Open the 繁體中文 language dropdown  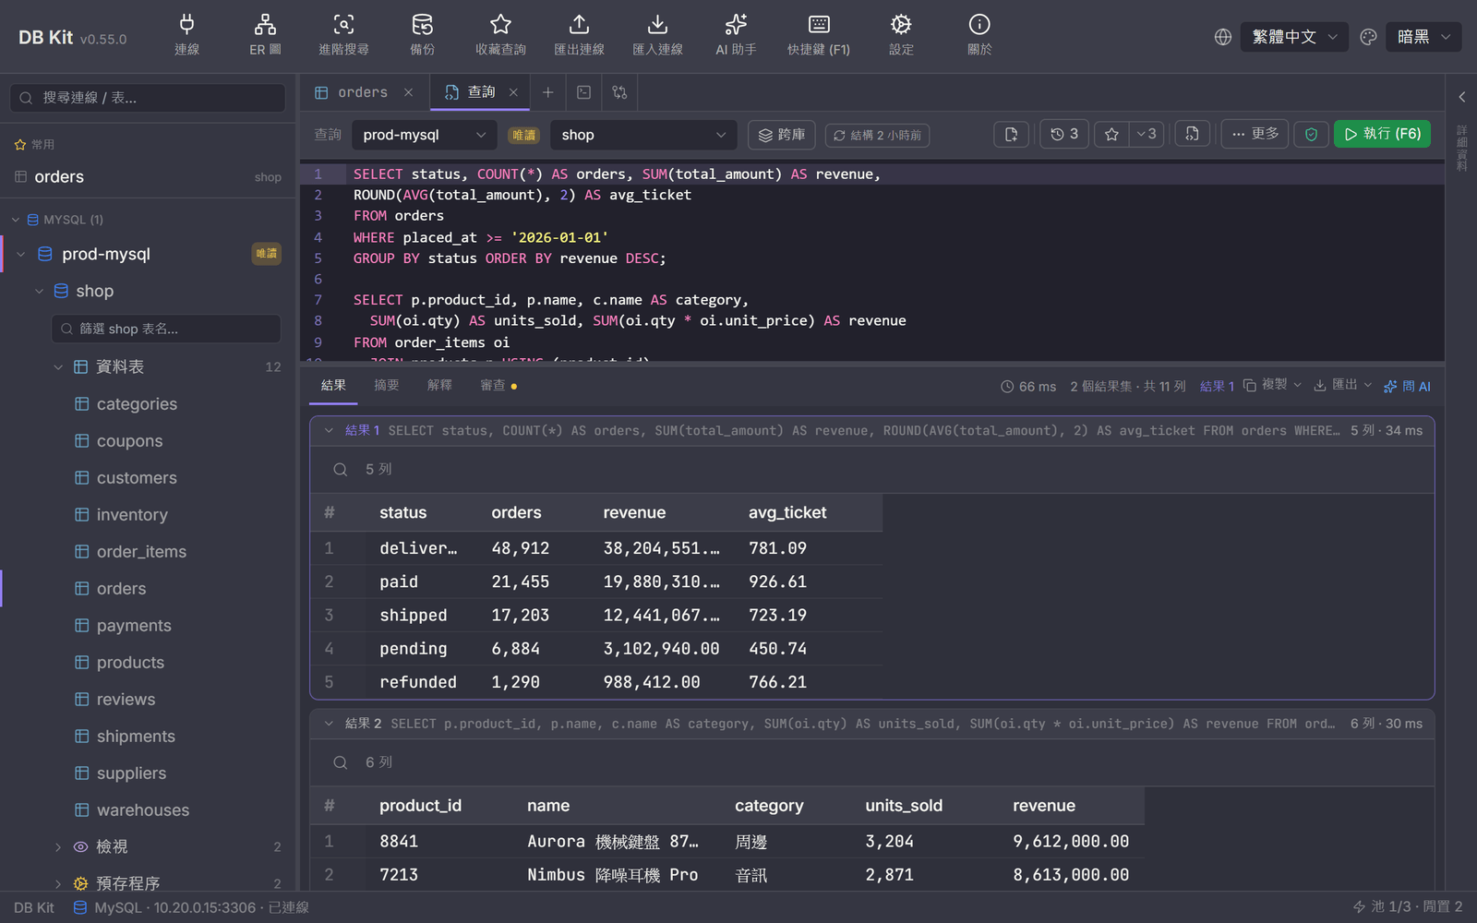coord(1294,37)
